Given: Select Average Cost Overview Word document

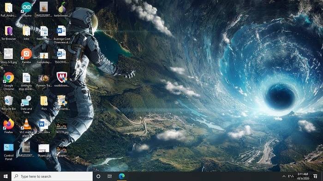Looking at the screenshot, I should coord(61,31).
